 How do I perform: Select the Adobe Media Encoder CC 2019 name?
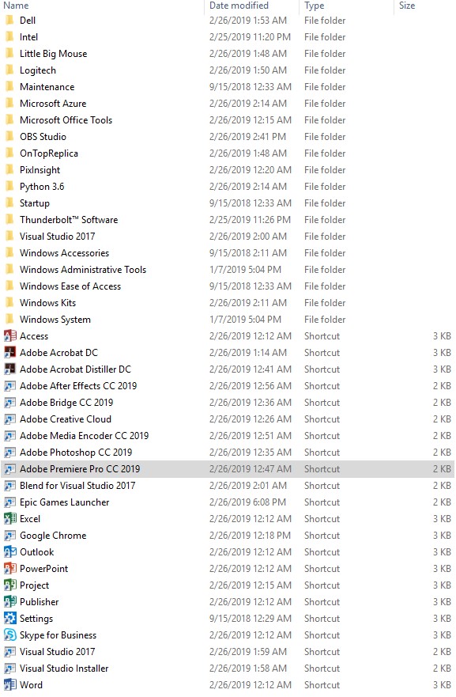coord(84,436)
